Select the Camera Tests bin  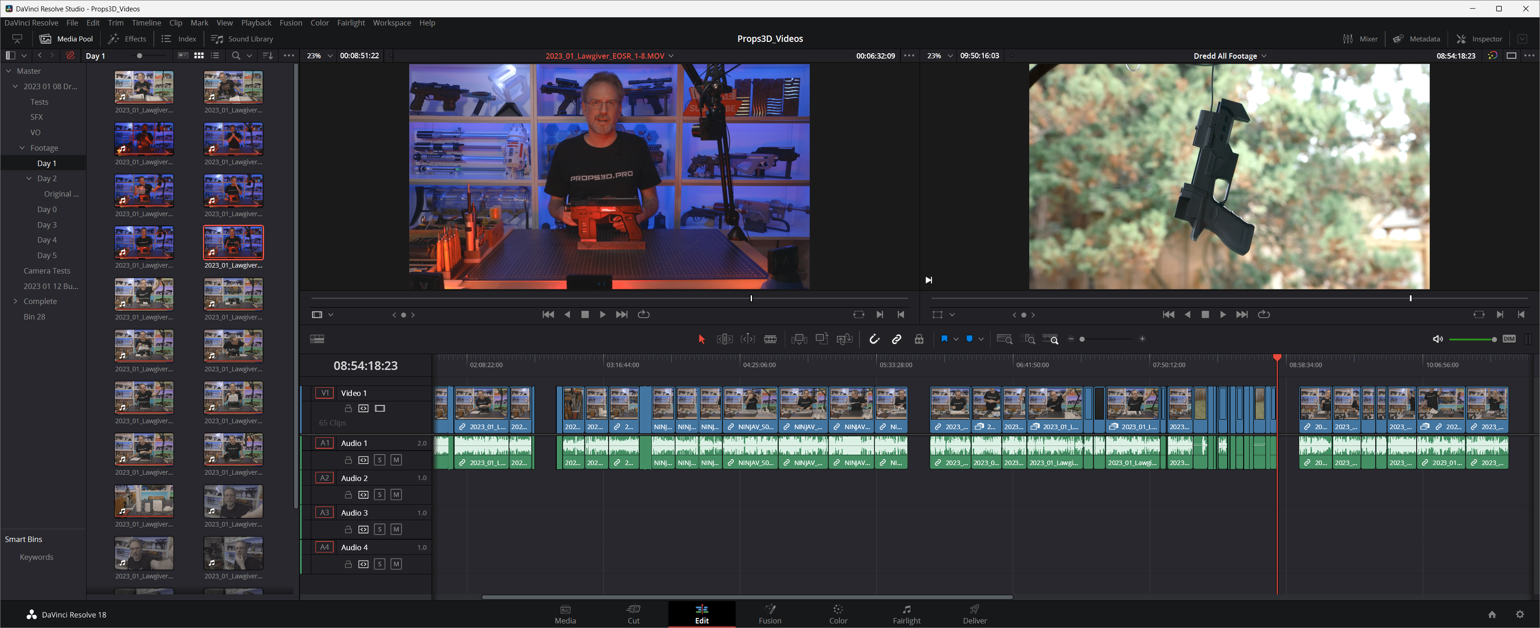(46, 271)
